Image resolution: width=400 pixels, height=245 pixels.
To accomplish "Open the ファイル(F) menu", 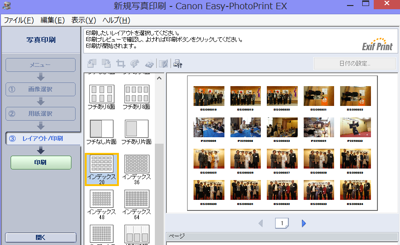I will coord(19,20).
